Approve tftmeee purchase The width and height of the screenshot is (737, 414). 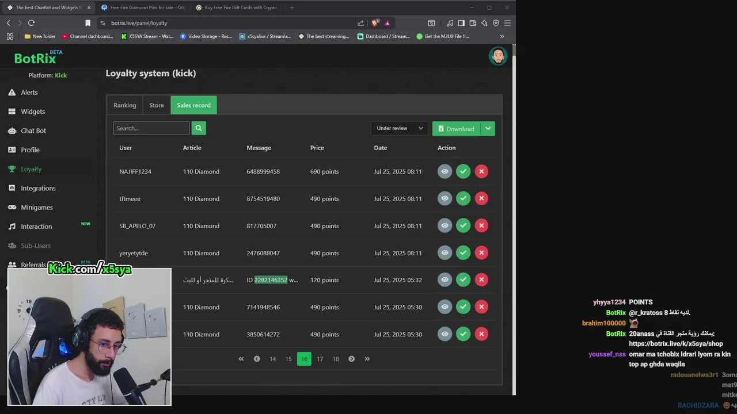[x=463, y=198]
